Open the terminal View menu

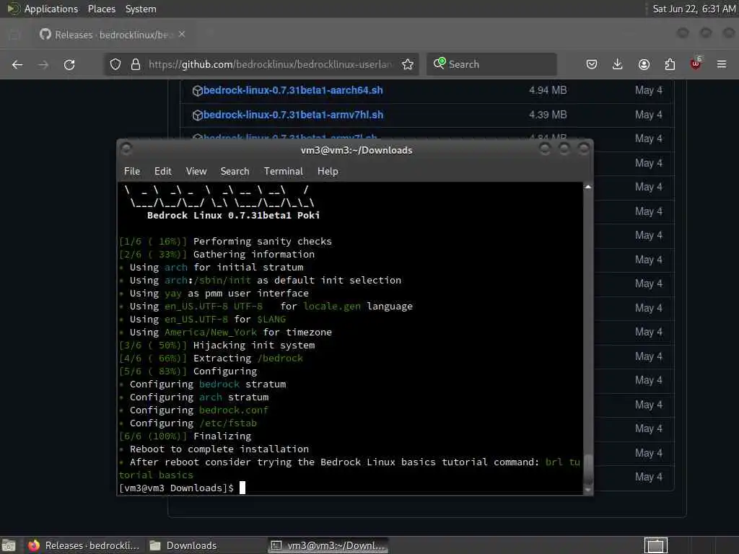196,172
